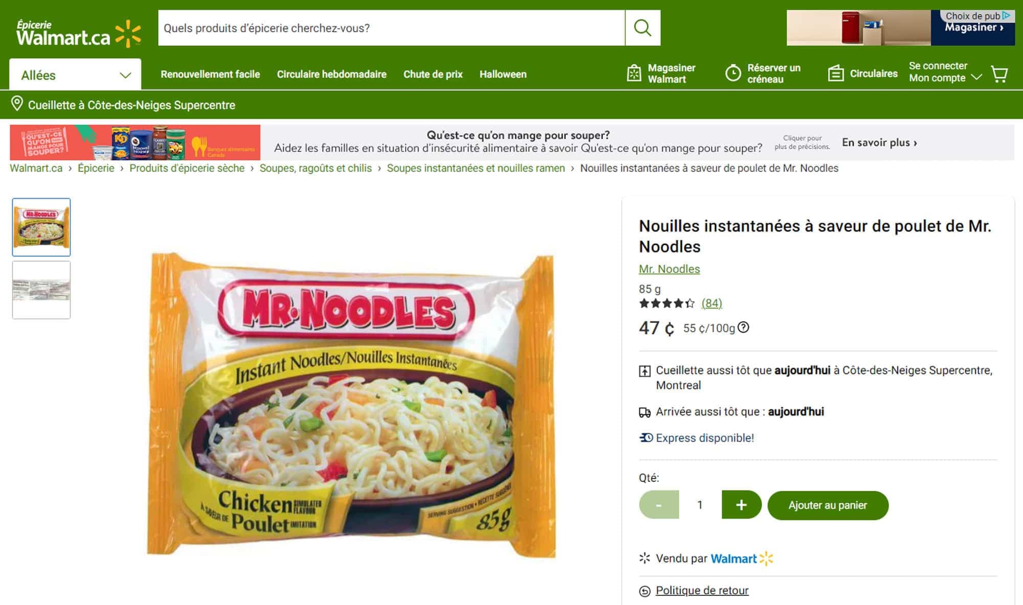Click the Réserver un créneau clock icon
Image resolution: width=1023 pixels, height=605 pixels.
point(733,74)
